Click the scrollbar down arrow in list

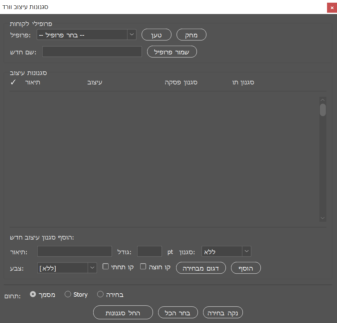[x=322, y=218]
